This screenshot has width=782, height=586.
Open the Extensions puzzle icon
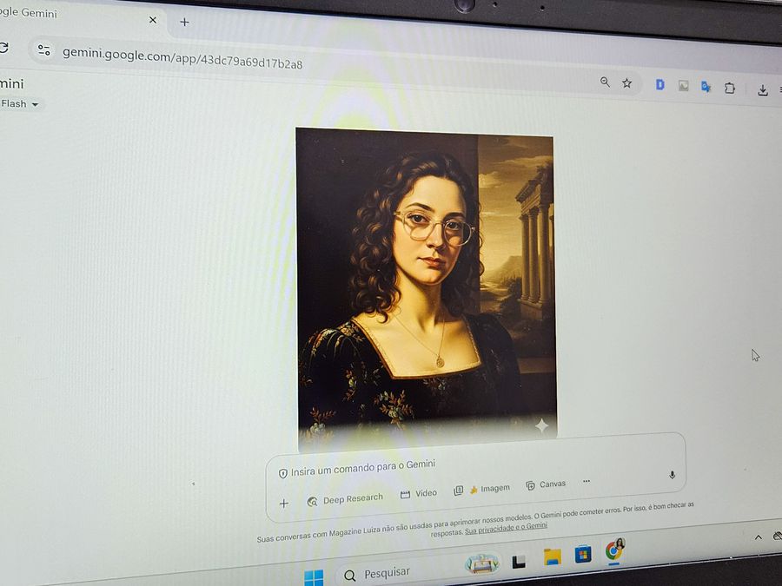coord(731,87)
